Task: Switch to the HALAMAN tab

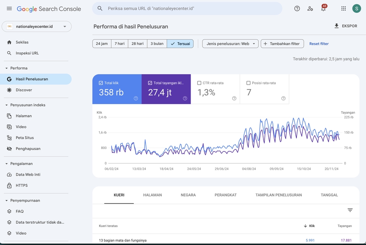Action: 152,195
